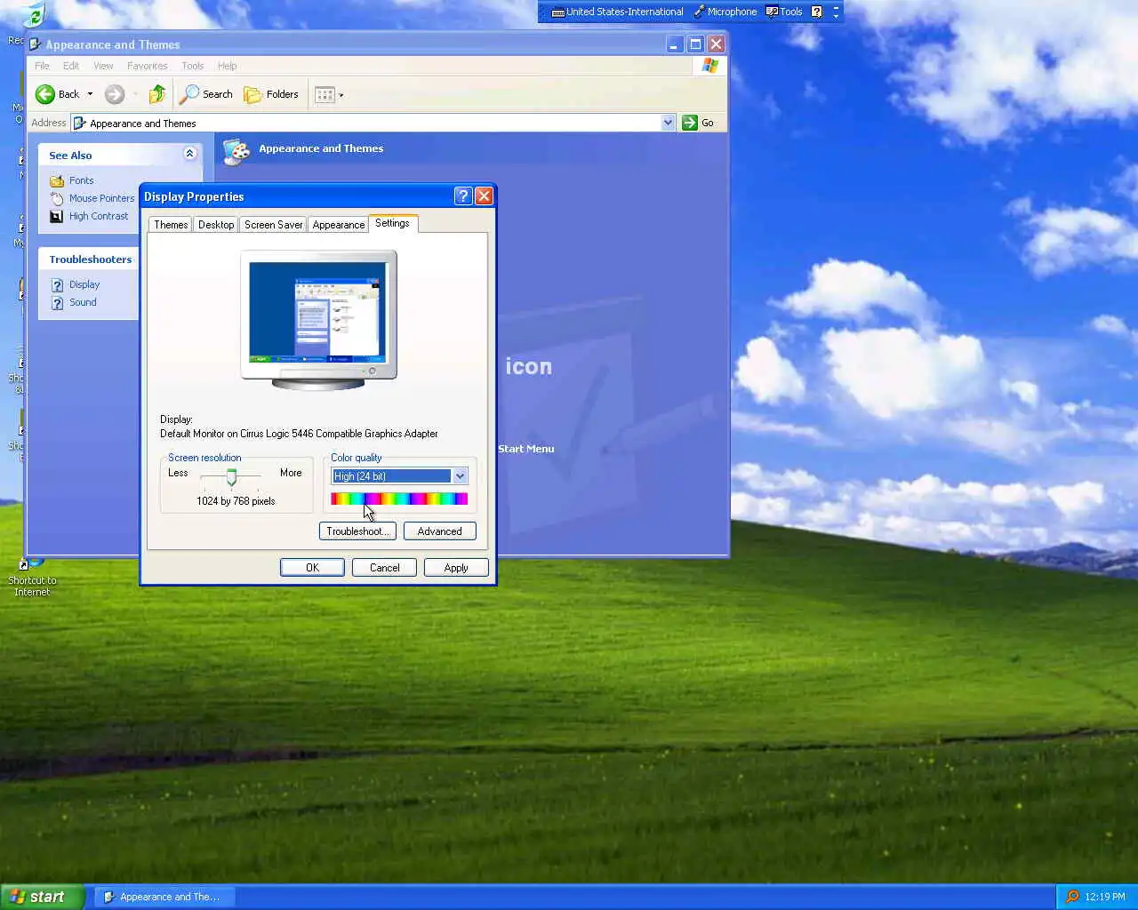Image resolution: width=1138 pixels, height=910 pixels.
Task: Click the color quality spectrum bar
Action: (399, 499)
